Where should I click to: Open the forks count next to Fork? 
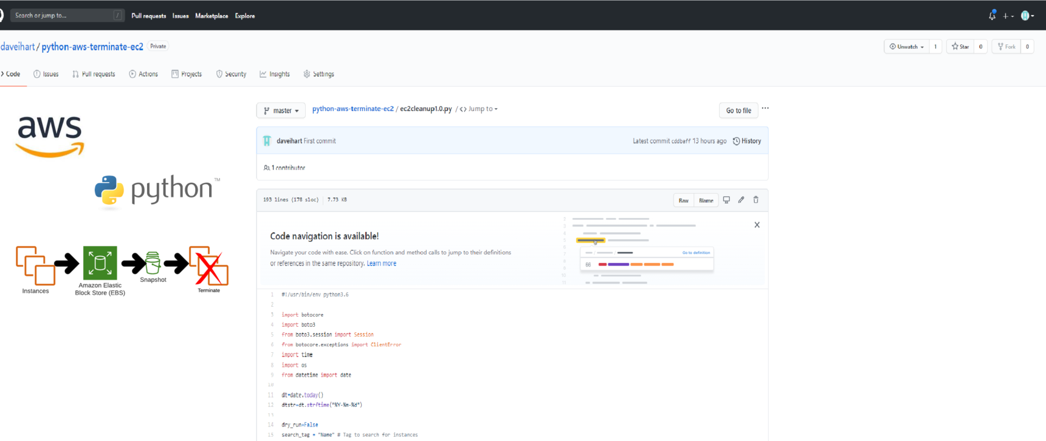1027,47
